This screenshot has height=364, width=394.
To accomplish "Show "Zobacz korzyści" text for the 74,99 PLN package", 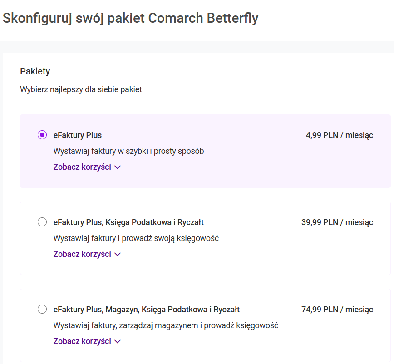I will (x=82, y=341).
